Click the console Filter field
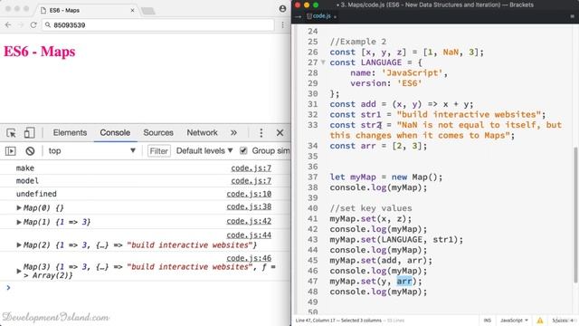This screenshot has height=326, width=579. 159,151
